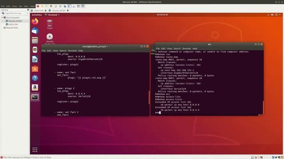Open Files manager from the dock
The image size is (284, 159).
coord(35,40)
